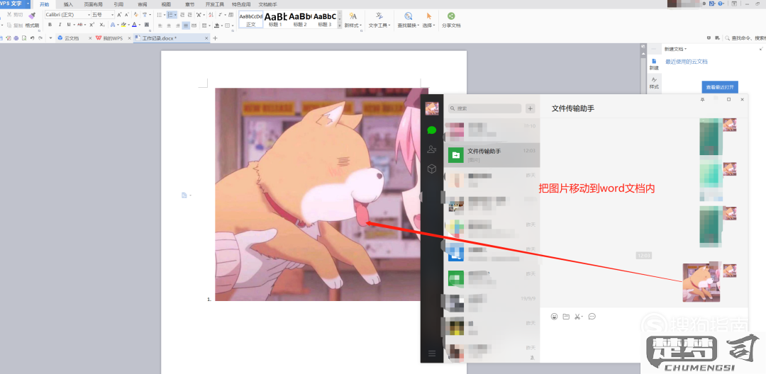Open the New Style icon
This screenshot has width=766, height=374.
(x=353, y=16)
